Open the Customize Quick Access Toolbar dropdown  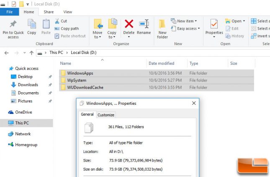[28, 4]
